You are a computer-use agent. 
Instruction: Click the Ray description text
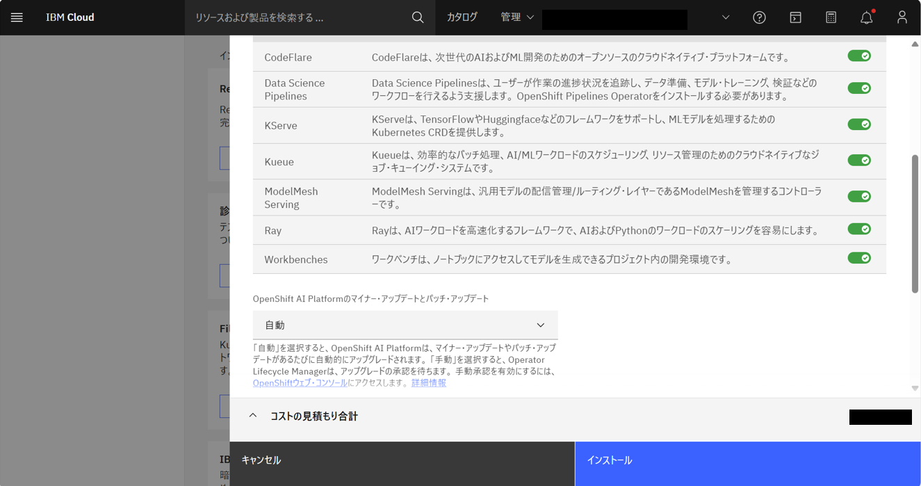[x=595, y=231]
